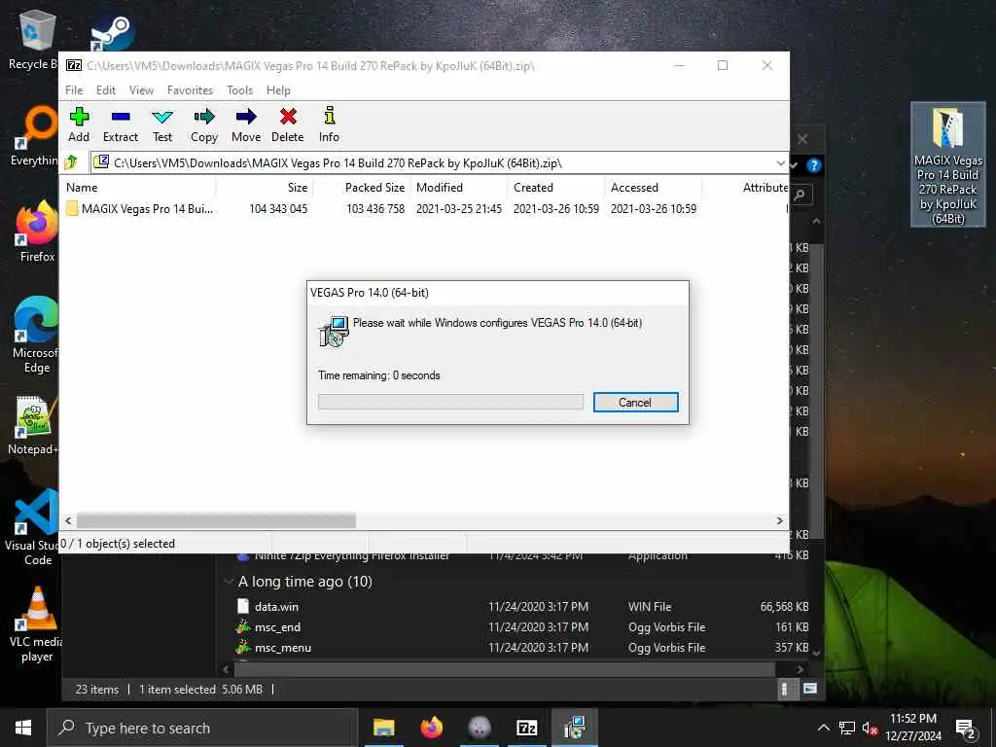Open Firefox from the taskbar
996x747 pixels.
coord(432,728)
